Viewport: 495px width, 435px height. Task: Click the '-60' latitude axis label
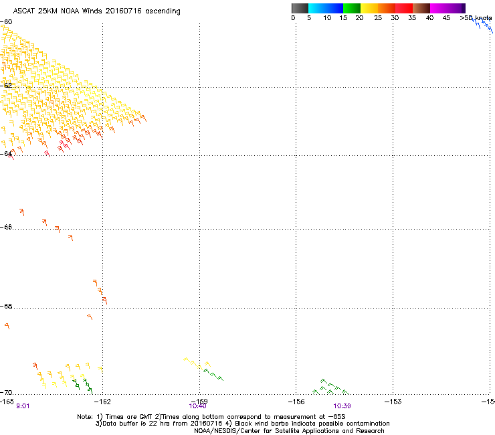6,22
